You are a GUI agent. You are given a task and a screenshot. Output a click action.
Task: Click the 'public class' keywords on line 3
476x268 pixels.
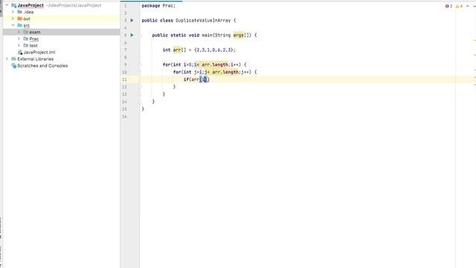(157, 20)
